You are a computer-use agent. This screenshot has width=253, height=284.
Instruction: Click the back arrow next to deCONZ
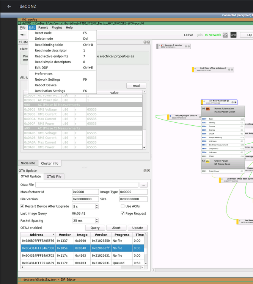[x=9, y=6]
